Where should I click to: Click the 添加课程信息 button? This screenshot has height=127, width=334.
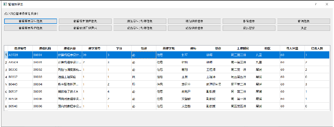194,21
